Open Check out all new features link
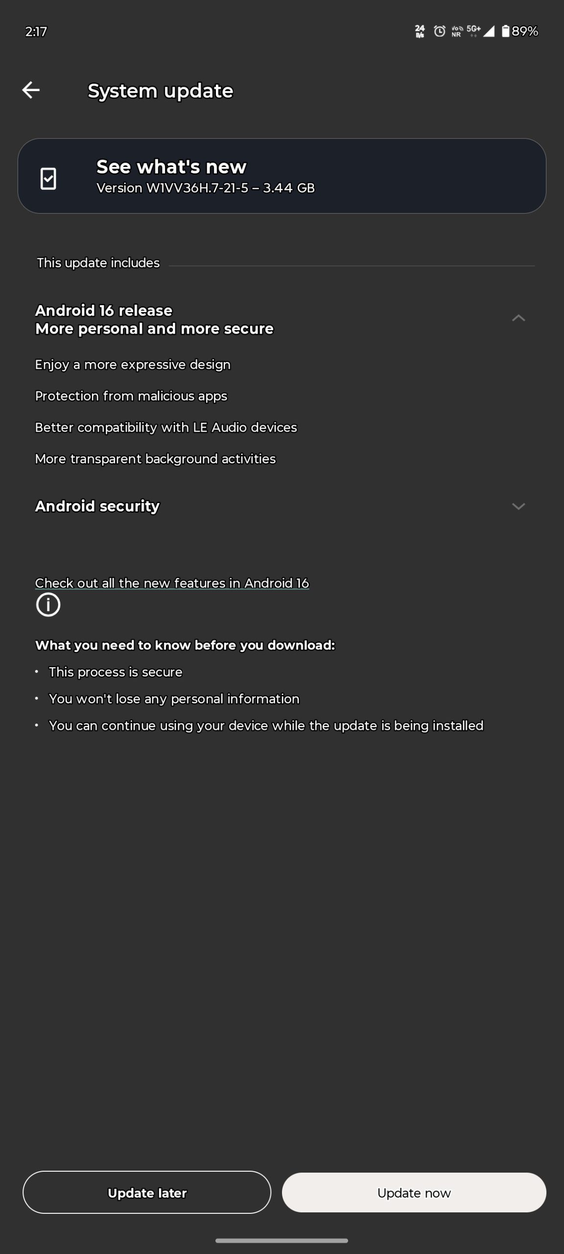The width and height of the screenshot is (564, 1254). click(x=172, y=583)
